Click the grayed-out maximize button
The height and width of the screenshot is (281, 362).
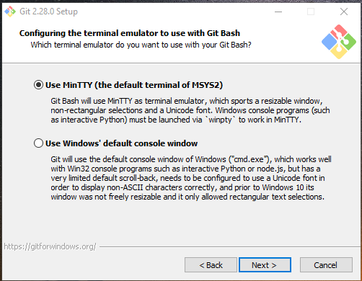(311, 12)
